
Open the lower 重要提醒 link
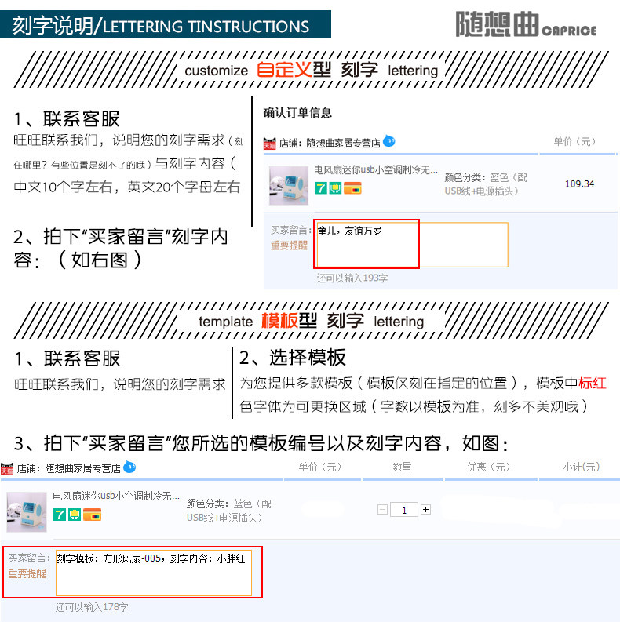(x=27, y=573)
